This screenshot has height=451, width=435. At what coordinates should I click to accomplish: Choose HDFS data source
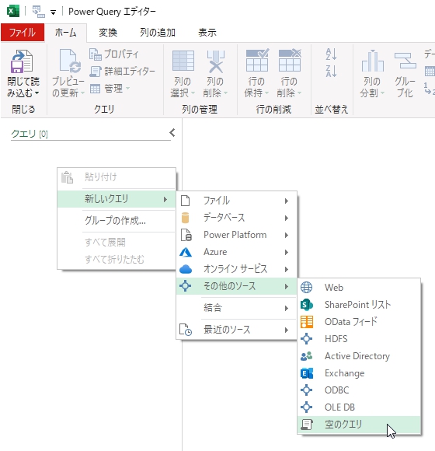click(359, 339)
